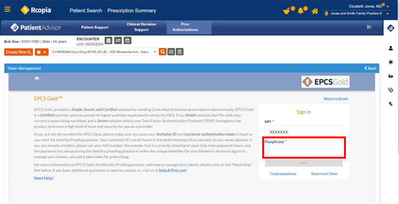Click the Return to Rcopia link
The width and height of the screenshot is (399, 204).
336,99
